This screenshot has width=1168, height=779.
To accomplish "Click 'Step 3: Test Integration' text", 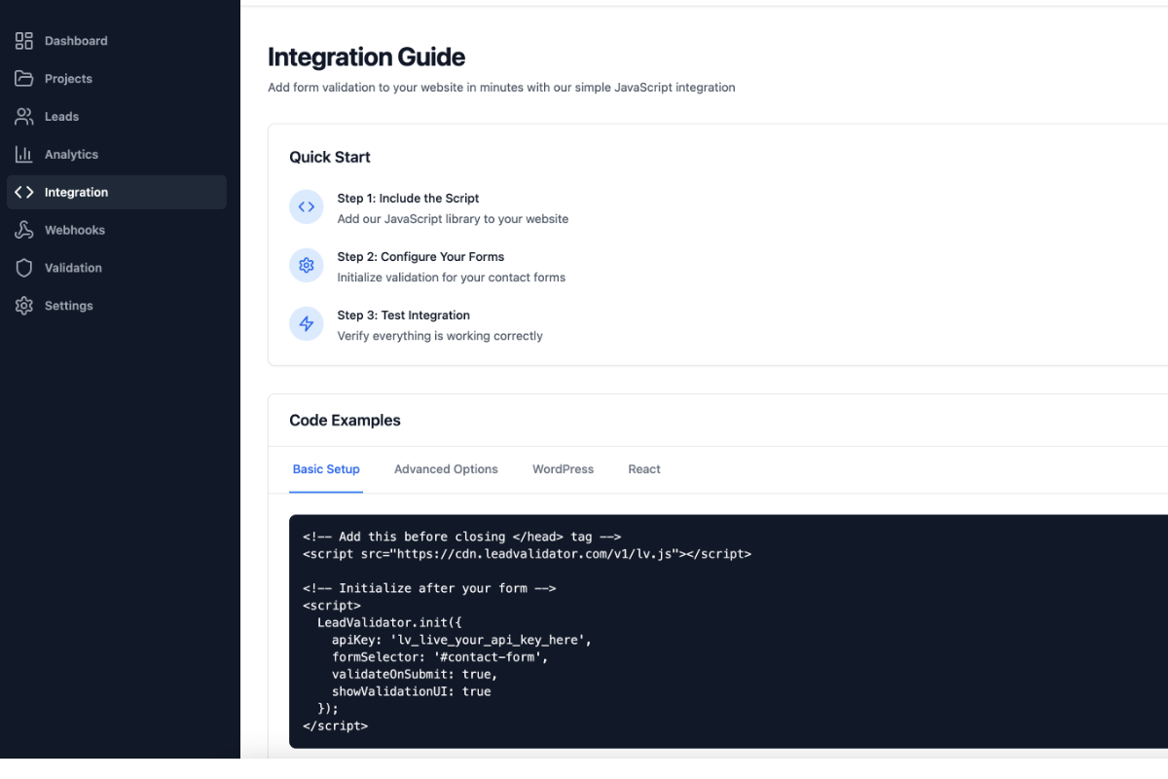I will pos(404,315).
